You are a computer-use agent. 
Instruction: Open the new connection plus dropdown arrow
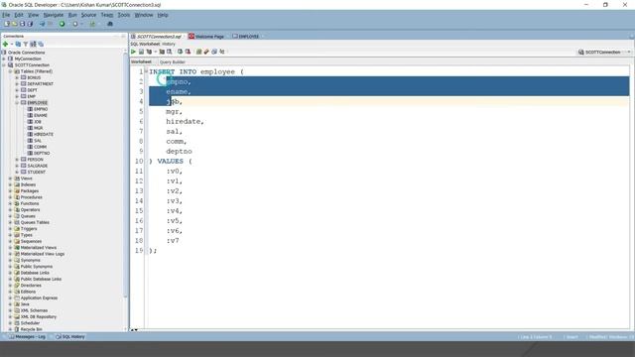coord(12,44)
